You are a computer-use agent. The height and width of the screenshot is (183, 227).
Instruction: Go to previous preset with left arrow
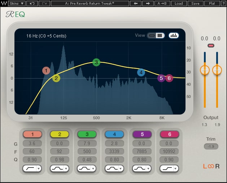(136, 4)
